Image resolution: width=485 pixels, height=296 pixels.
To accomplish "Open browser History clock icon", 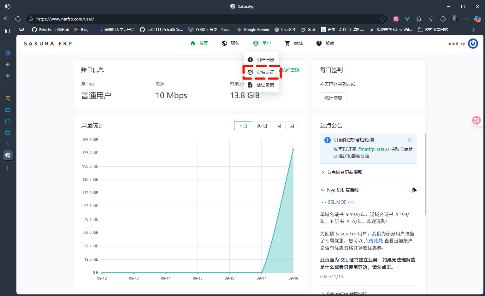I will click(x=443, y=19).
